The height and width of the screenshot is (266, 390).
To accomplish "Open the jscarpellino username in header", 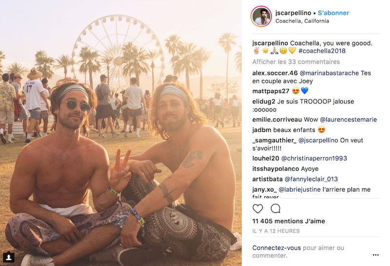I will tap(293, 13).
